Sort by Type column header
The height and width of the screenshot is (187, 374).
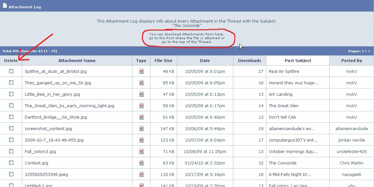[x=141, y=61]
